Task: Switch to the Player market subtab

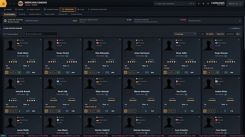Action: click(x=50, y=14)
